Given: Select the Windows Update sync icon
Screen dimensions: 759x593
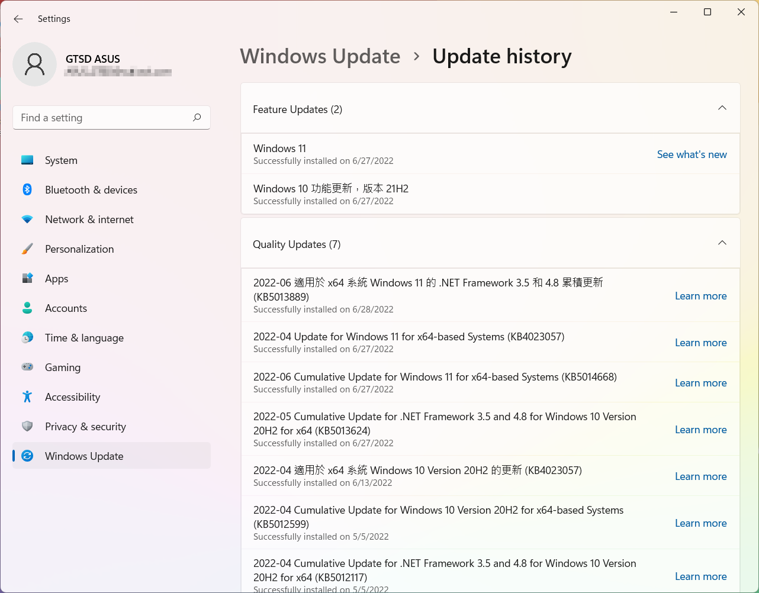Looking at the screenshot, I should 27,456.
